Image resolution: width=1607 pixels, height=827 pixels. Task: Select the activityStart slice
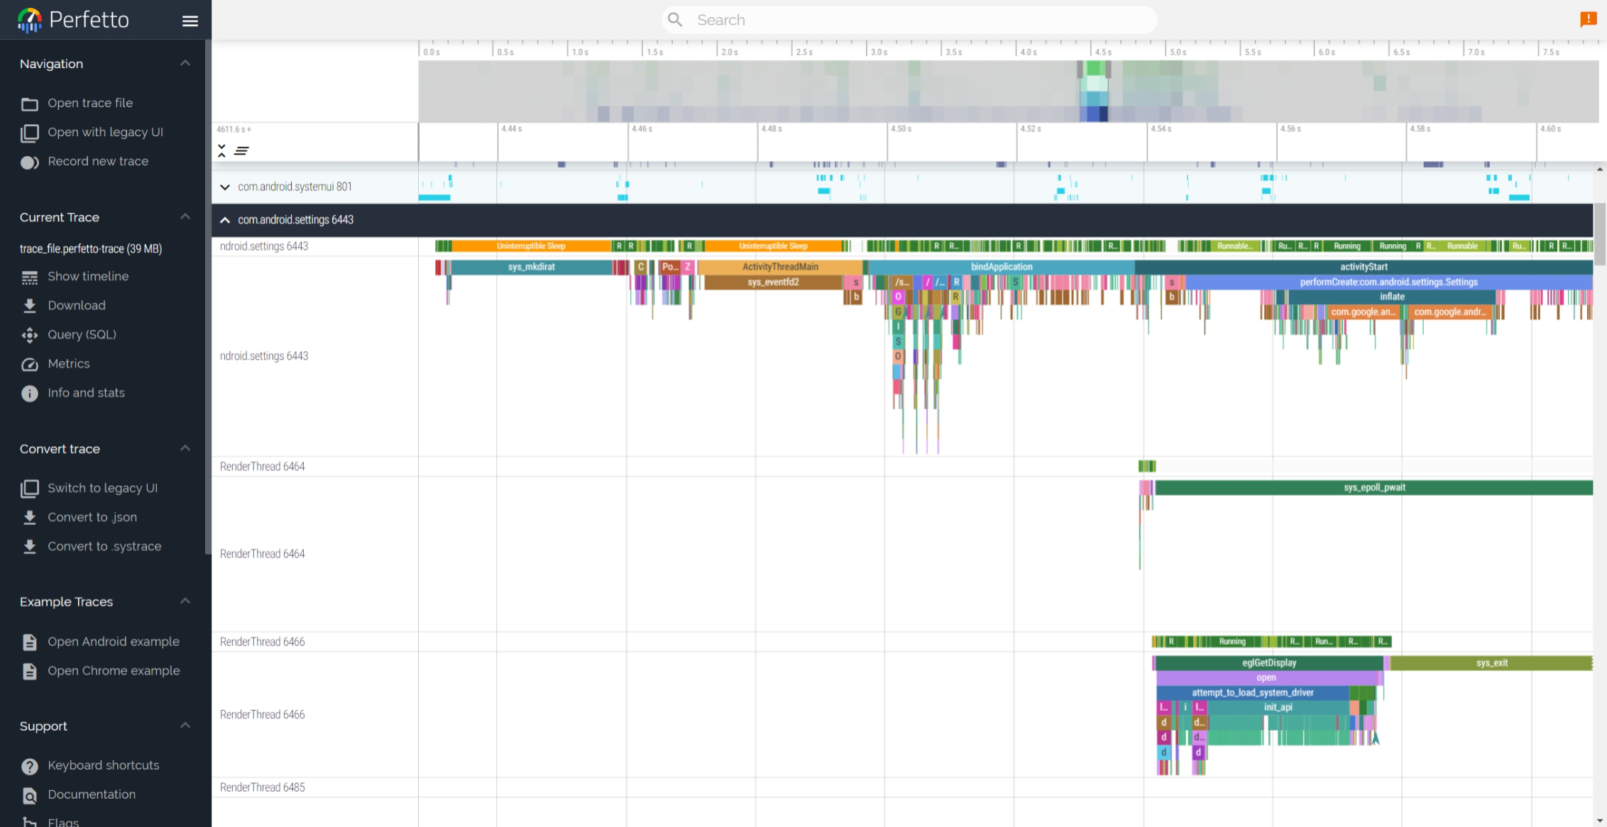1364,267
